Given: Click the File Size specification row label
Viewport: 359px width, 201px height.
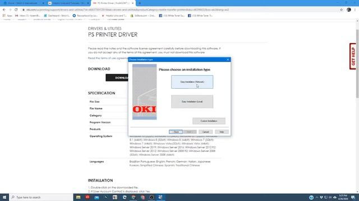Looking at the screenshot, I should (94, 102).
